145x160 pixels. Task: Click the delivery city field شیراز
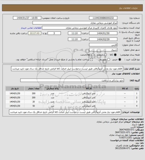click(103, 50)
